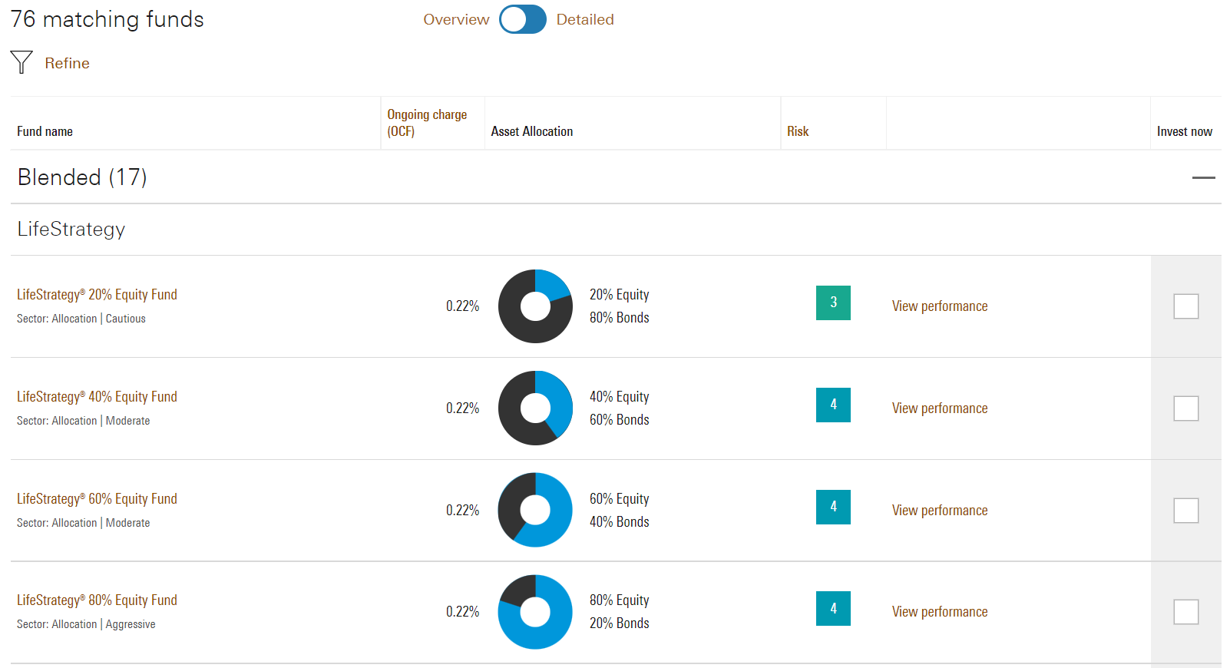Select the Overview view label
The image size is (1230, 668).
click(456, 19)
